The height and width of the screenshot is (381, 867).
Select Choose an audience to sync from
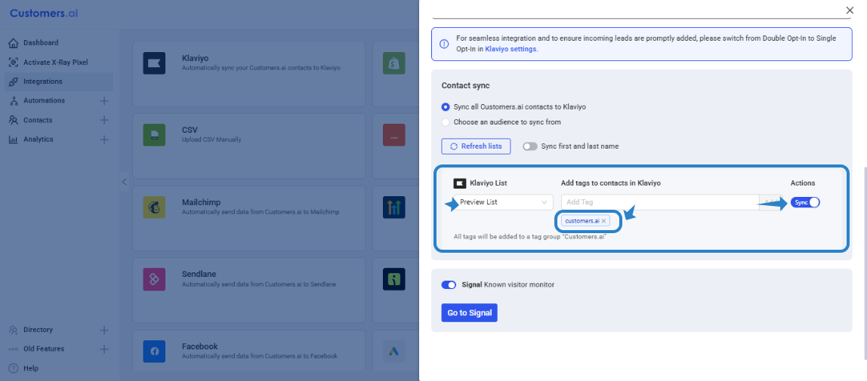point(446,122)
